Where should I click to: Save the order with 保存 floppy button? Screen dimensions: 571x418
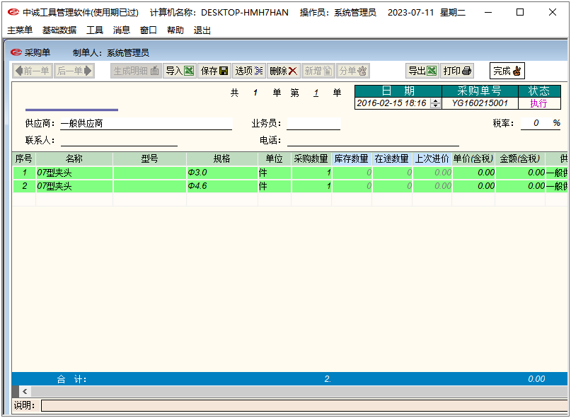coord(214,71)
